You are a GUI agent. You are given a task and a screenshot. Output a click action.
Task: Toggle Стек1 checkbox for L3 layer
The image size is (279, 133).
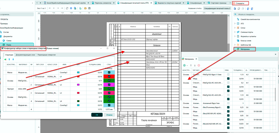(109, 93)
